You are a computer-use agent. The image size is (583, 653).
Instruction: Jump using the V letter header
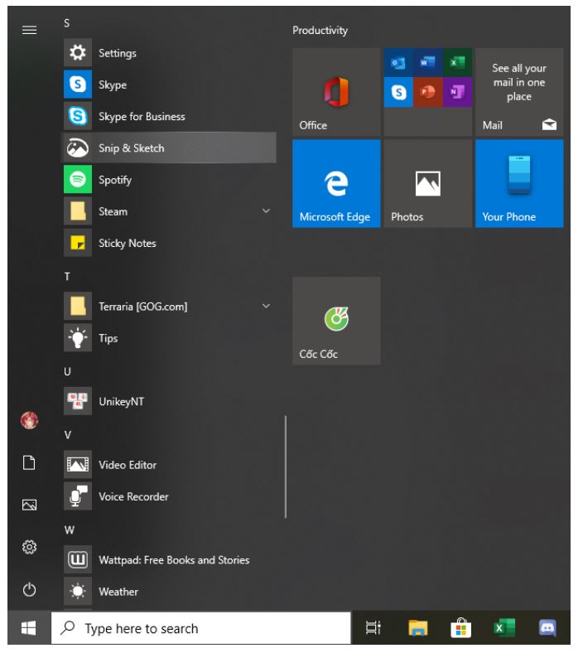click(x=68, y=435)
